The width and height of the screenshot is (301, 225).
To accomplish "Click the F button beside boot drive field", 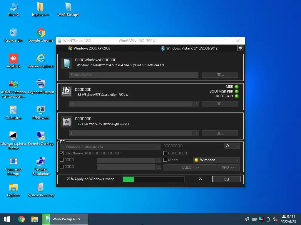I will click(x=196, y=104).
